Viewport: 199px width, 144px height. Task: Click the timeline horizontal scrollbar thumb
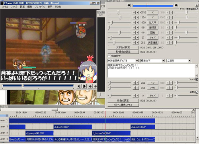[55, 109]
